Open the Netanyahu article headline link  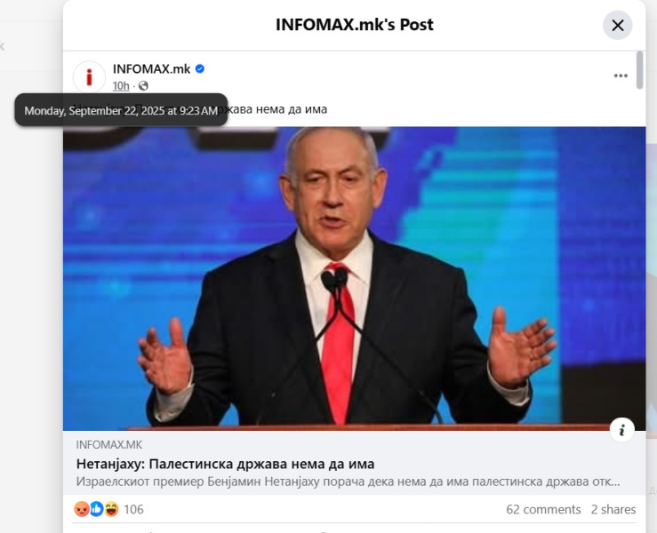[226, 464]
